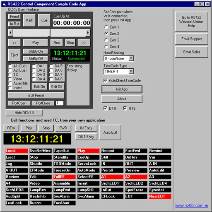Click the right arrow of the shuttle scrollbar
The image size is (212, 212).
point(88,33)
